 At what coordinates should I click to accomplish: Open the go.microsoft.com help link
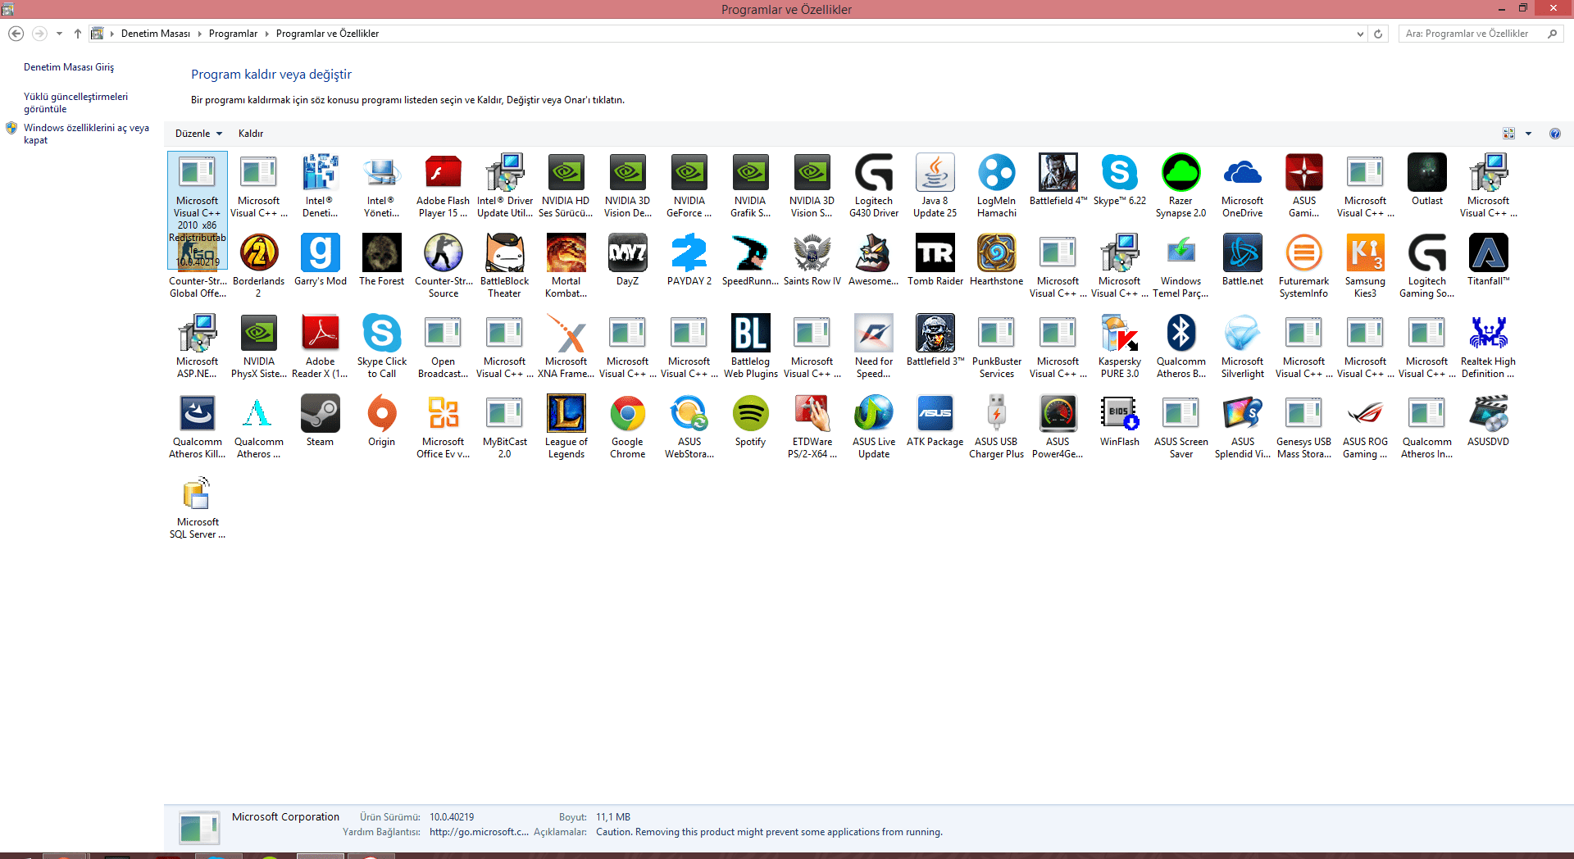(x=479, y=832)
